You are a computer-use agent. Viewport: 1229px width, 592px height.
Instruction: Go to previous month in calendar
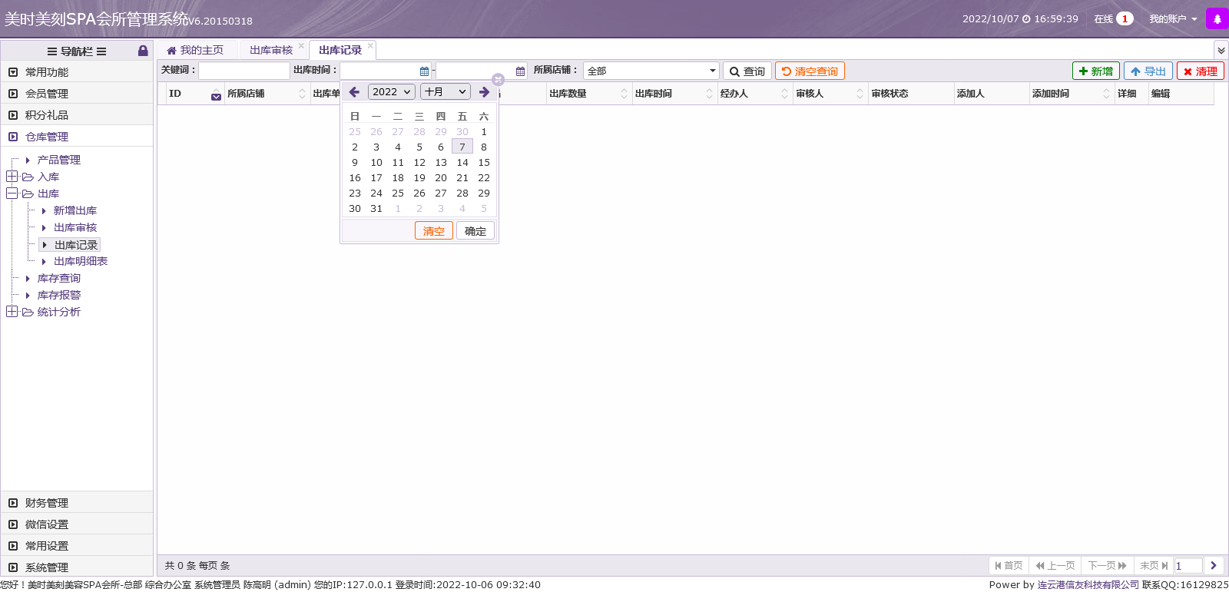(354, 92)
